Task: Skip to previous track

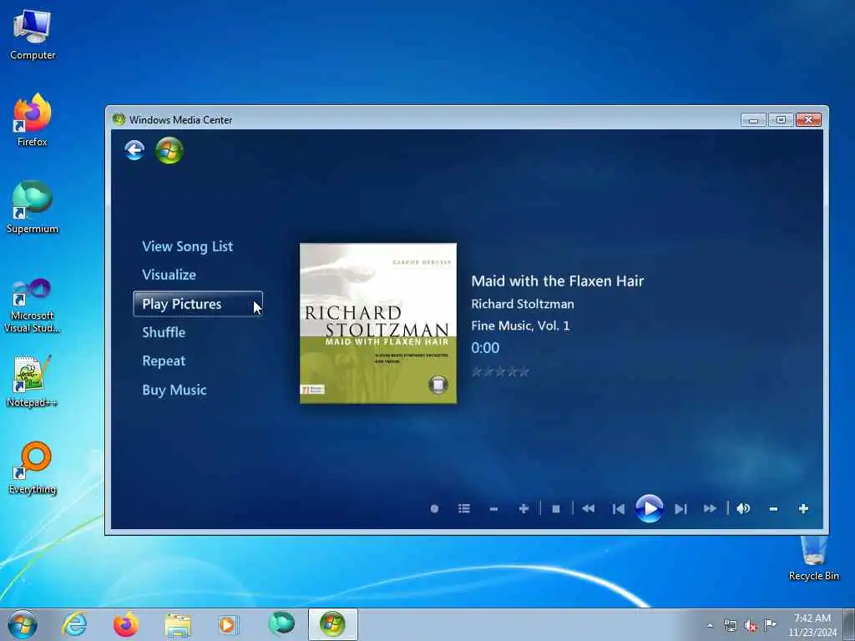Action: point(619,509)
